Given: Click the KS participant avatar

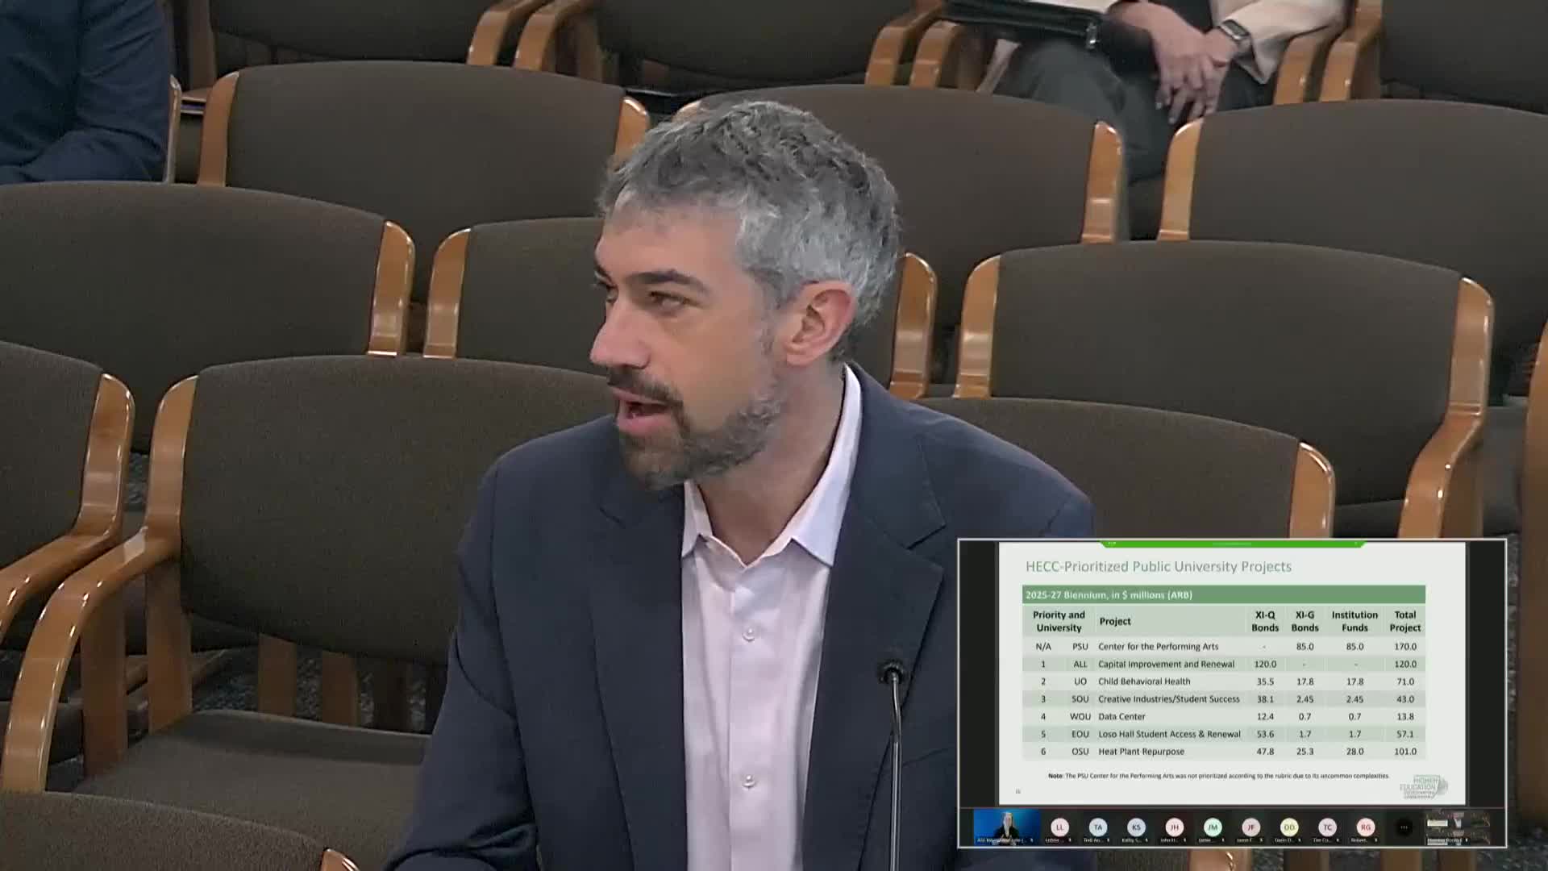Looking at the screenshot, I should point(1136,827).
